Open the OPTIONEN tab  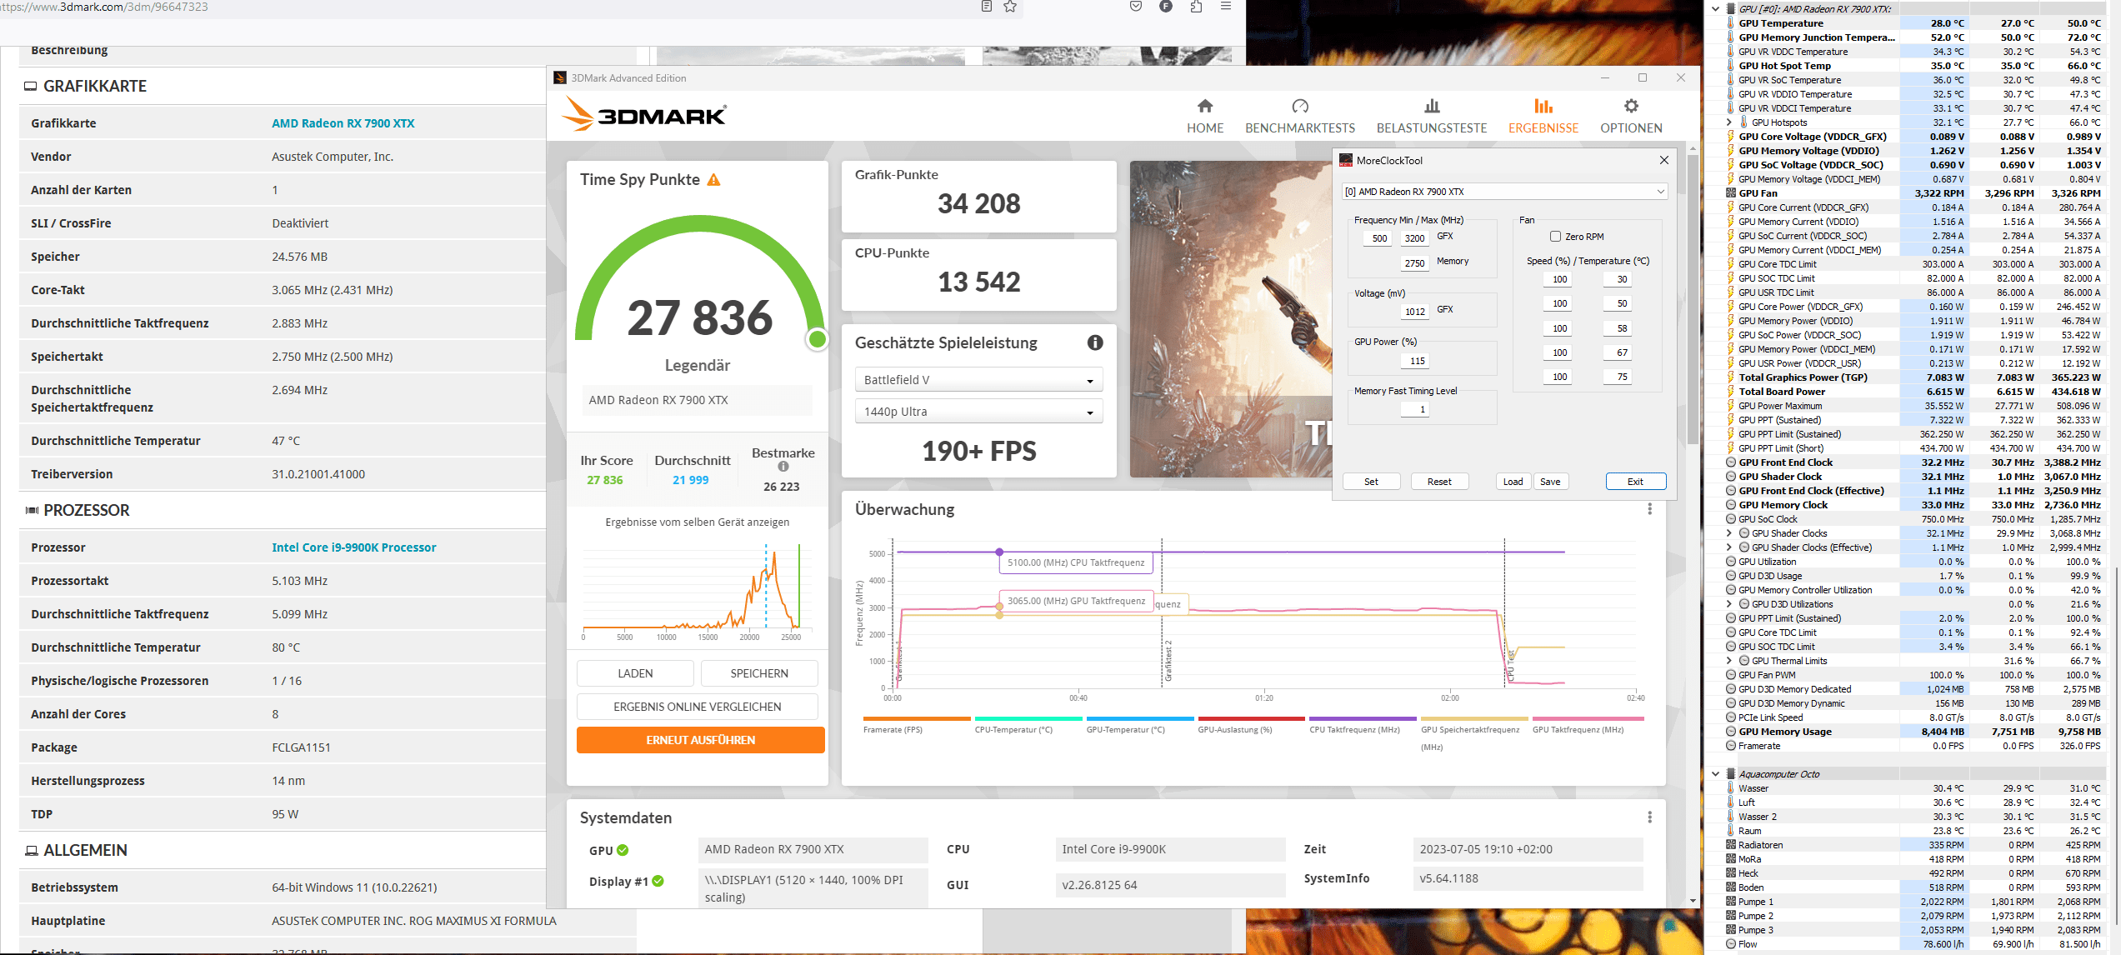[x=1631, y=116]
